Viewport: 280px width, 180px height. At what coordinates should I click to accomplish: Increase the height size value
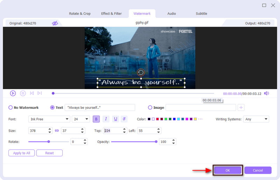pyautogui.click(x=82, y=129)
